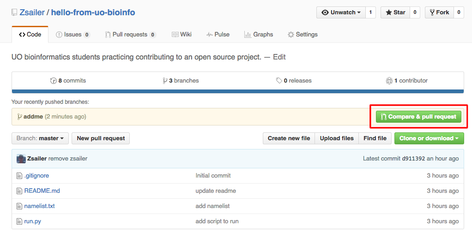This screenshot has height=232, width=472.
Task: Click the Zsailer user avatar thumbnail
Action: tap(21, 159)
